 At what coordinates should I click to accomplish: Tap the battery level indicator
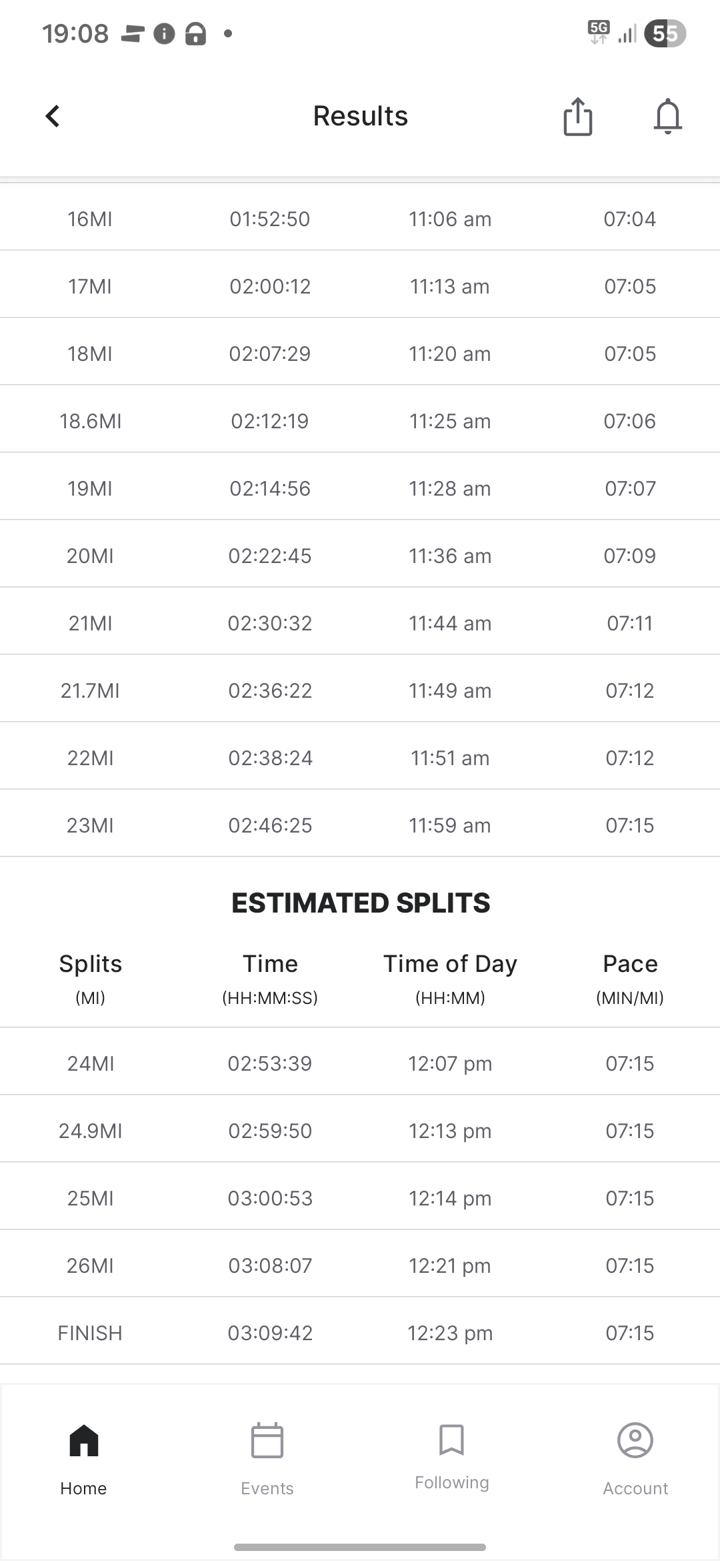coord(665,33)
